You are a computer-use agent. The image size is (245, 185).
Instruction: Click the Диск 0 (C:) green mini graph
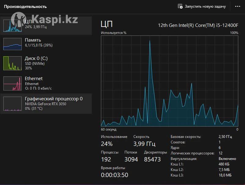click(x=13, y=63)
